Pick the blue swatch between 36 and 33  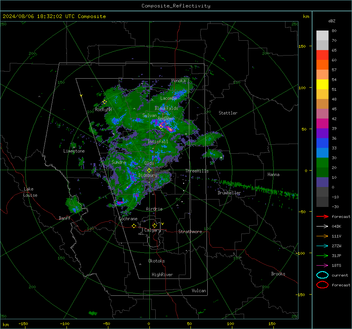tap(322, 143)
